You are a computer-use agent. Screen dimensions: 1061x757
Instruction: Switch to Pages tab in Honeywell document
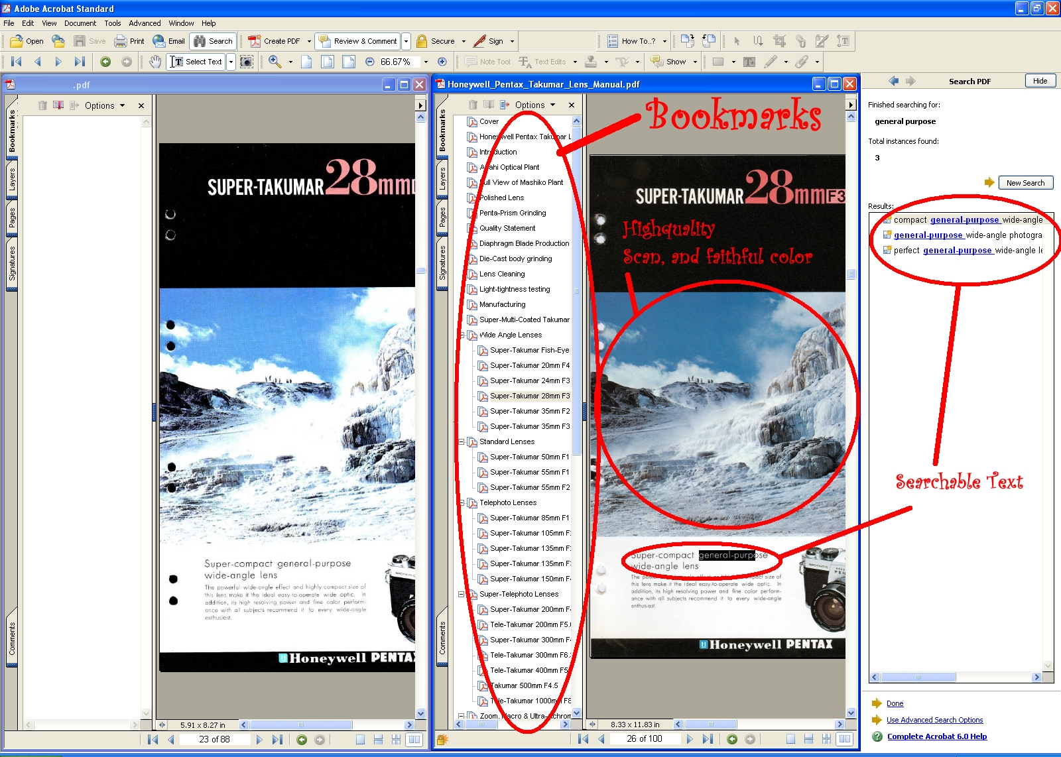tap(442, 217)
